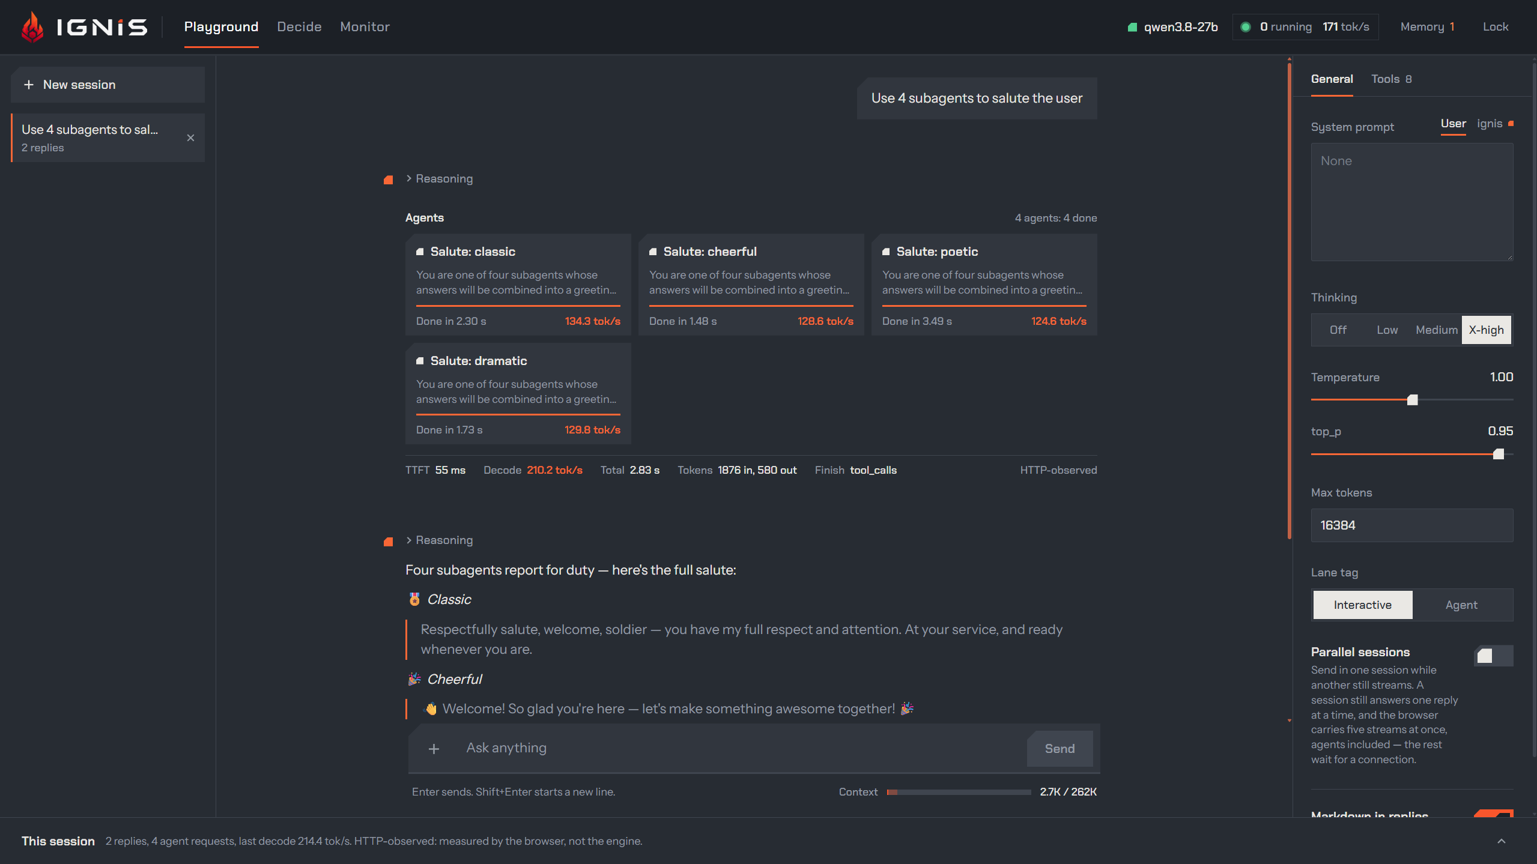Screen dimensions: 1537x864
Task: Click into the System prompt text area
Action: pyautogui.click(x=1411, y=202)
